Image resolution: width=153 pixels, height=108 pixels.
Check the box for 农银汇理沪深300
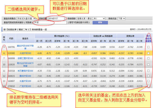148,58
